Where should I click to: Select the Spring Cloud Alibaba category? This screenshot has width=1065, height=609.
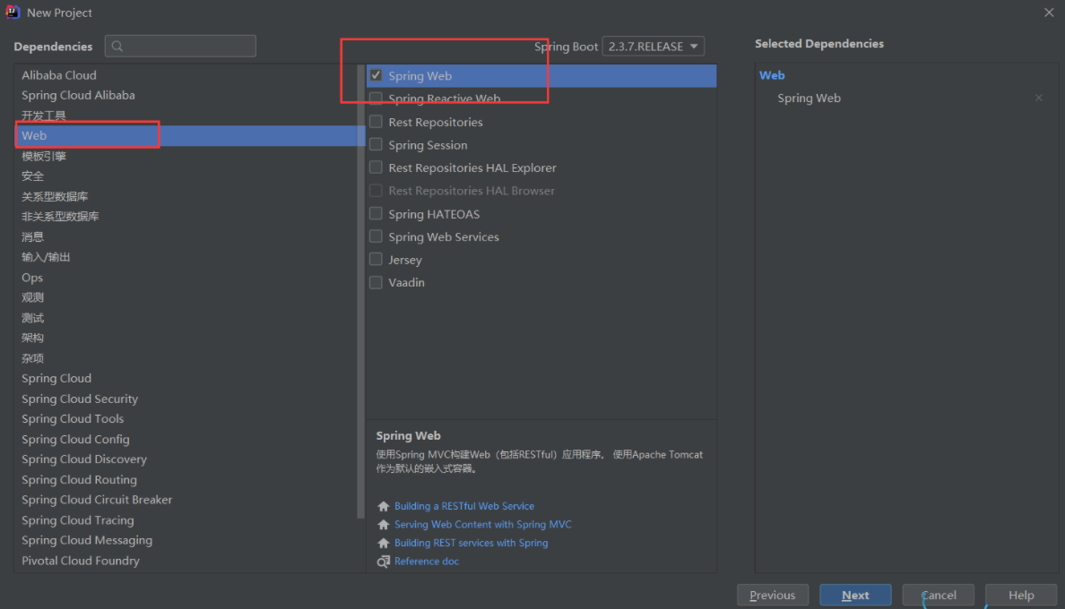click(186, 95)
